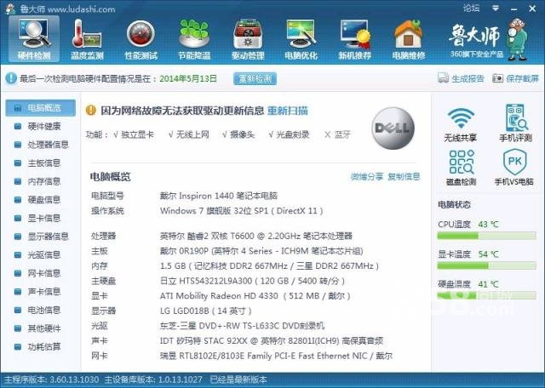
Task: Open the 电脑维修 computer repair section
Action: 409,39
